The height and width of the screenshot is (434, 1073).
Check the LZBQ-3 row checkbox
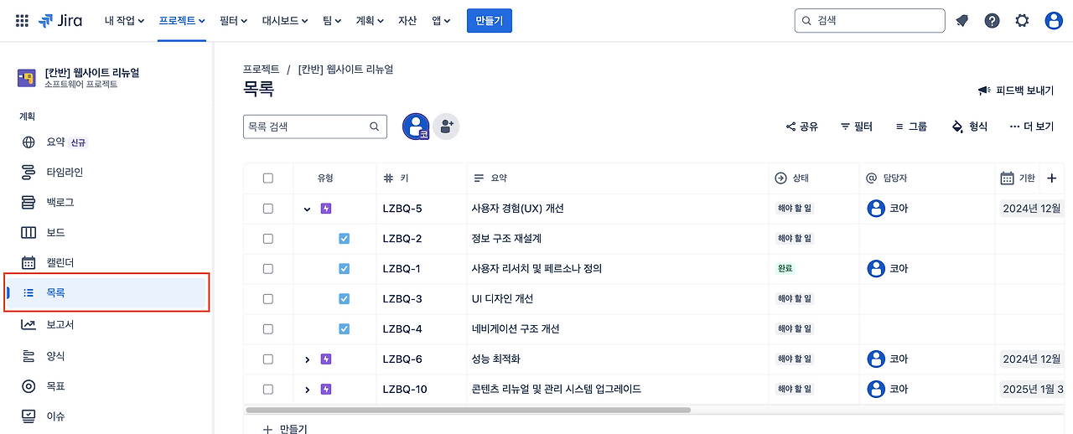(x=268, y=299)
